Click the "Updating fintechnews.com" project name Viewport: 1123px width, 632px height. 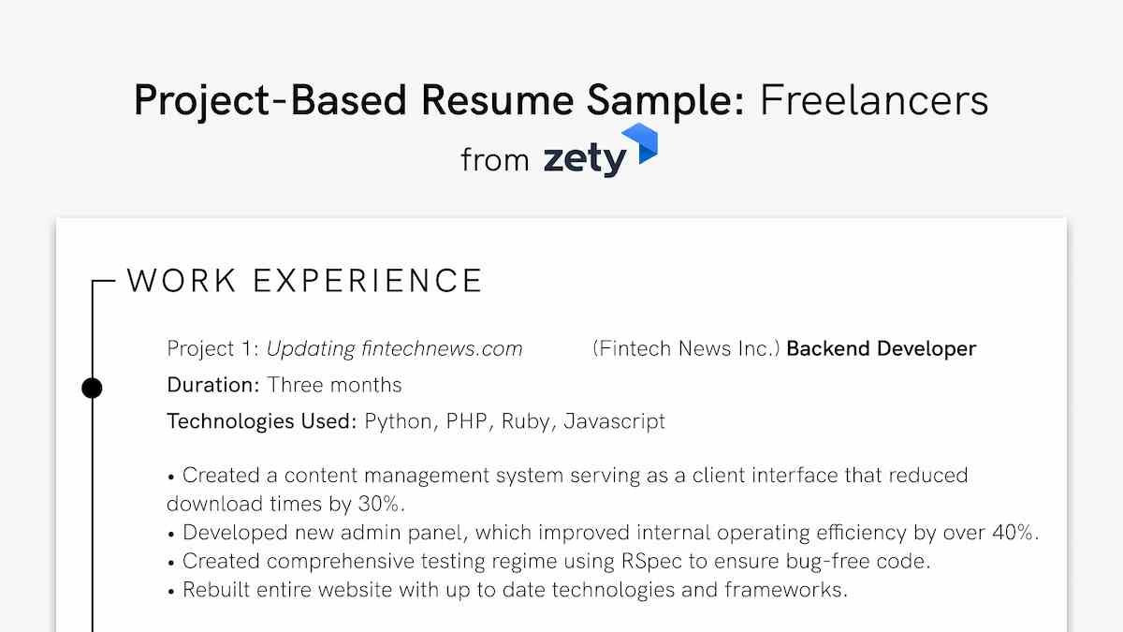(x=394, y=349)
